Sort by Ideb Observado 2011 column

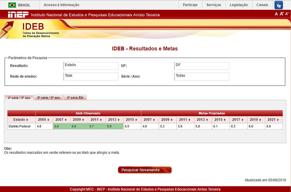point(97,120)
